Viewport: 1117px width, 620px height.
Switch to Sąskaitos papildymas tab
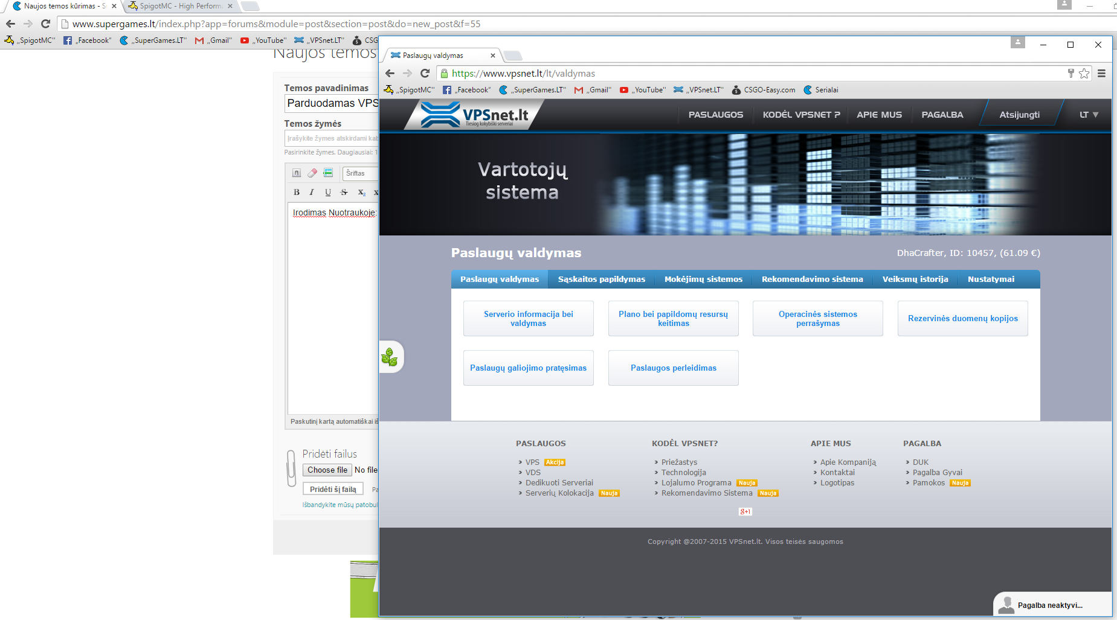tap(602, 279)
